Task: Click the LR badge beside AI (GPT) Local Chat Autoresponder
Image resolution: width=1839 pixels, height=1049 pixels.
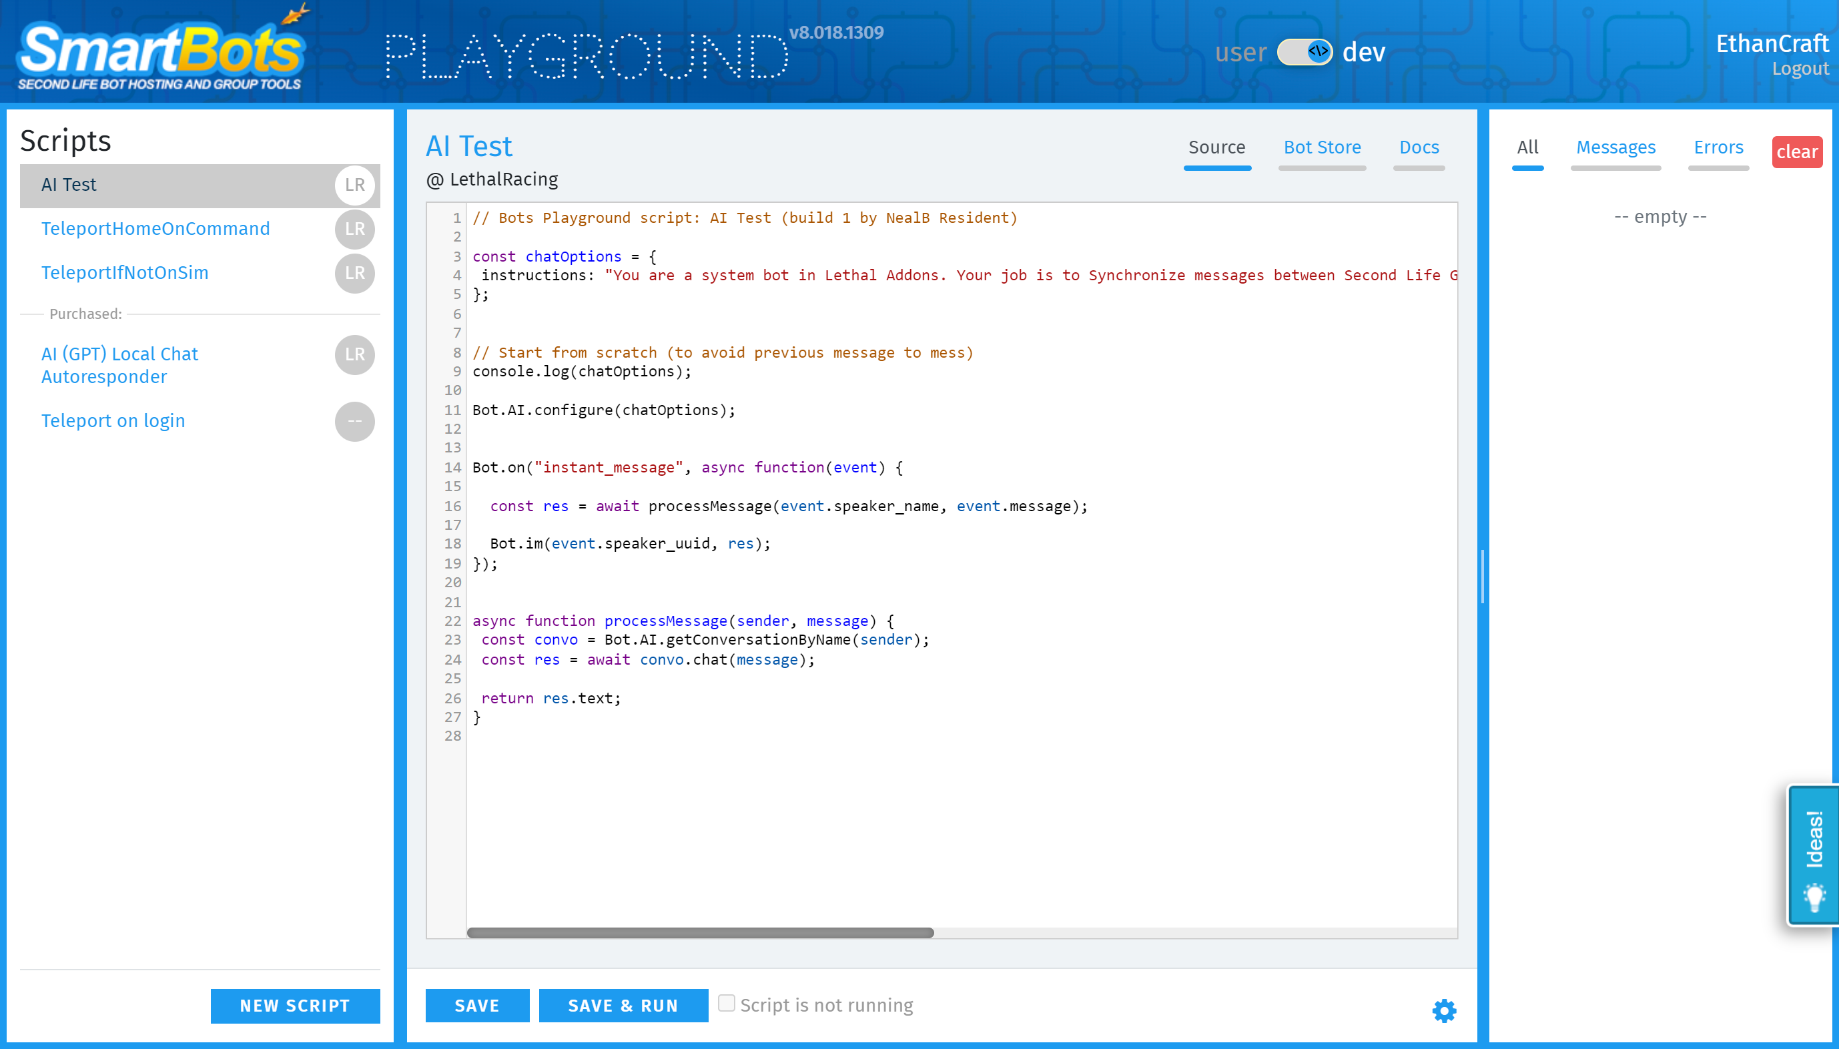Action: [354, 354]
